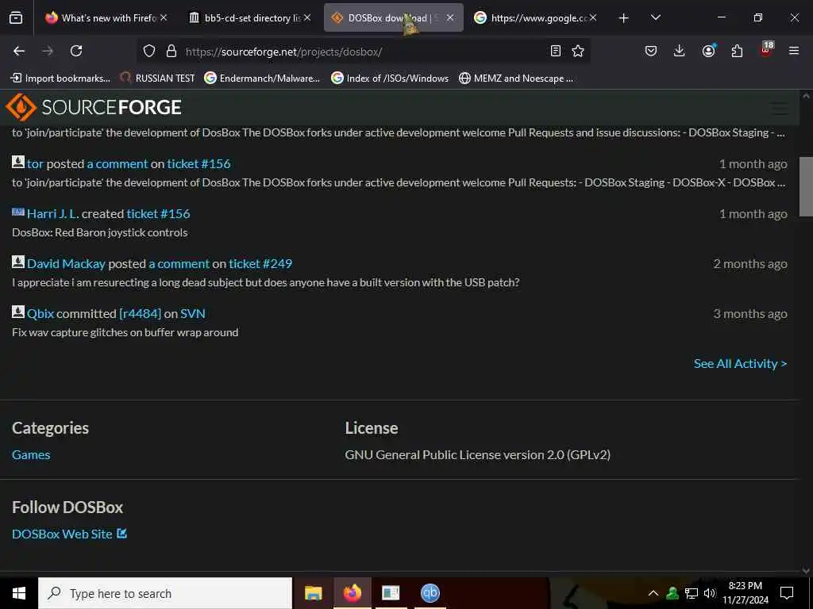Click the network tray icon
The width and height of the screenshot is (813, 609).
point(692,593)
